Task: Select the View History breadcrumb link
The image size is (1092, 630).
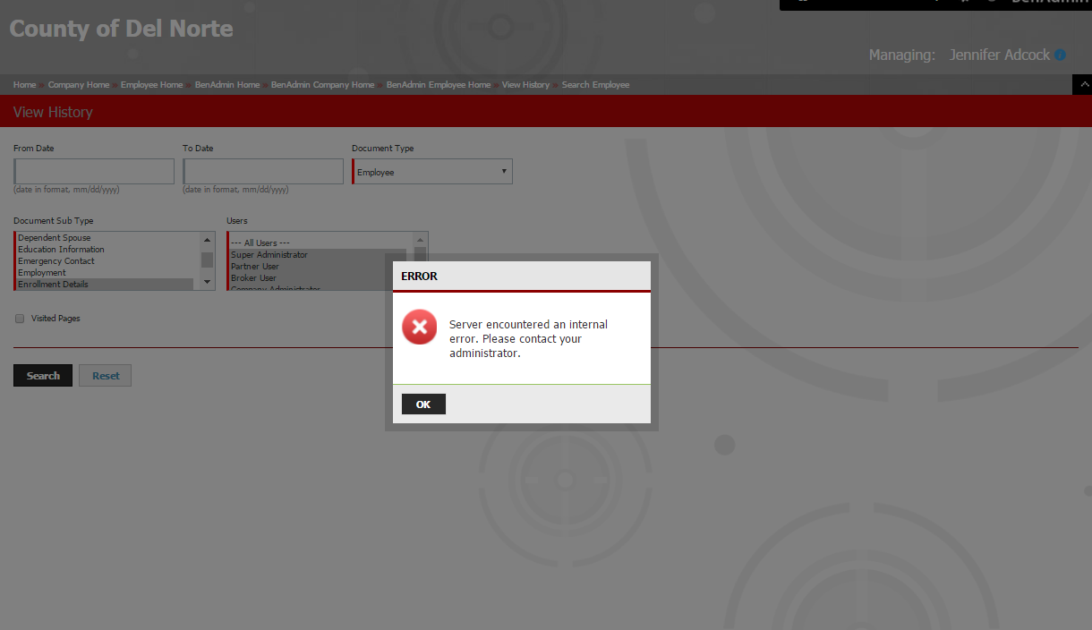Action: pyautogui.click(x=525, y=85)
